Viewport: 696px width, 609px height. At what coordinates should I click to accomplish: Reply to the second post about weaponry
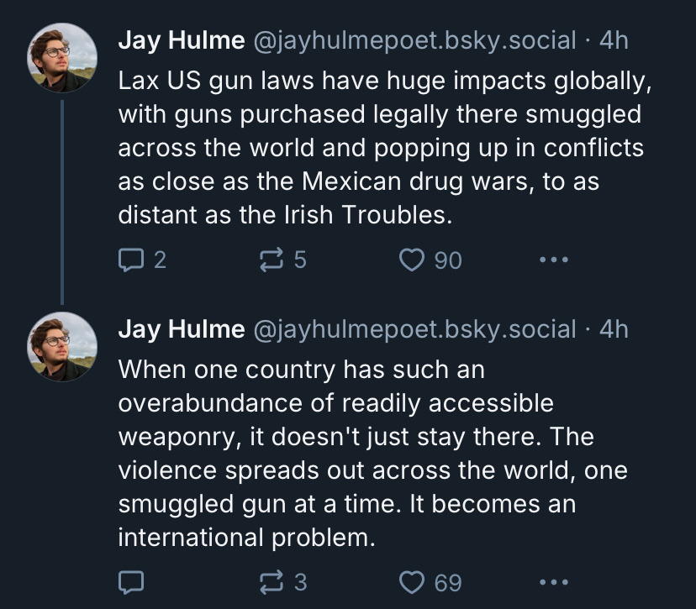pyautogui.click(x=131, y=582)
